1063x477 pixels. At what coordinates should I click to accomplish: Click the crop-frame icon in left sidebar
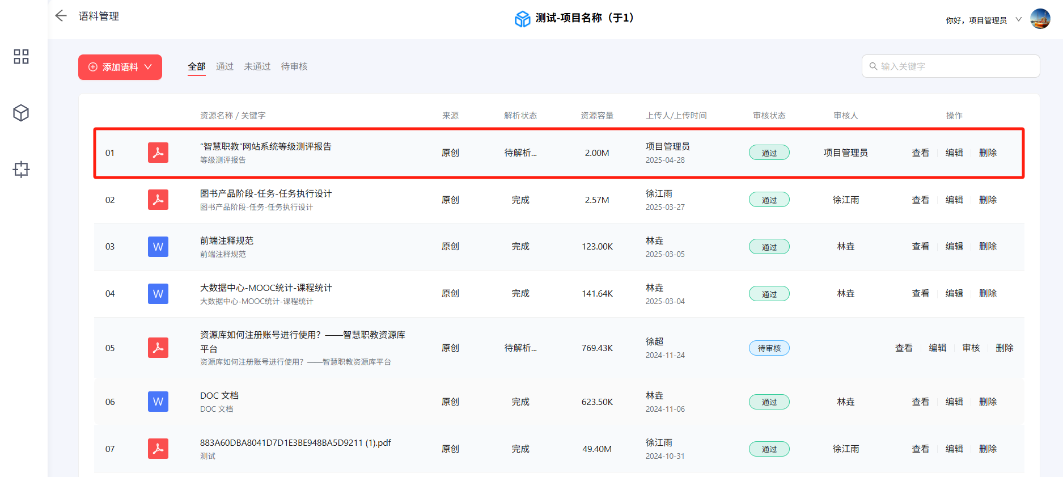[21, 169]
